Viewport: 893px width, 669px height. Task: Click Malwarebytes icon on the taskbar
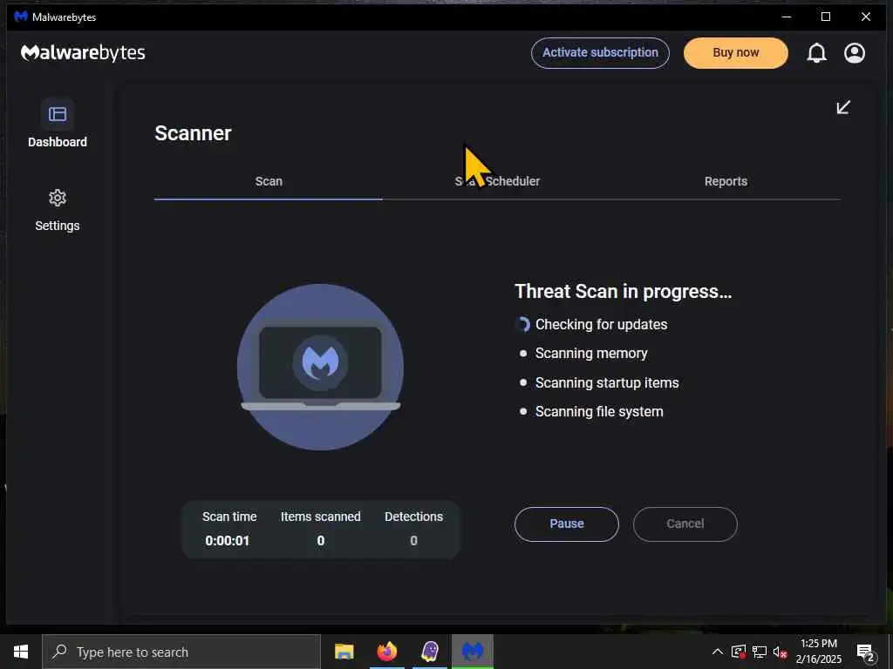473,652
